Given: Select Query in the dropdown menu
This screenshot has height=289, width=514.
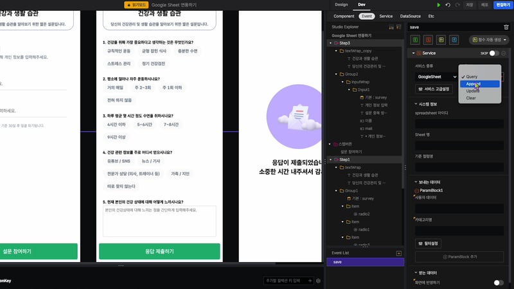Looking at the screenshot, I should point(479,76).
